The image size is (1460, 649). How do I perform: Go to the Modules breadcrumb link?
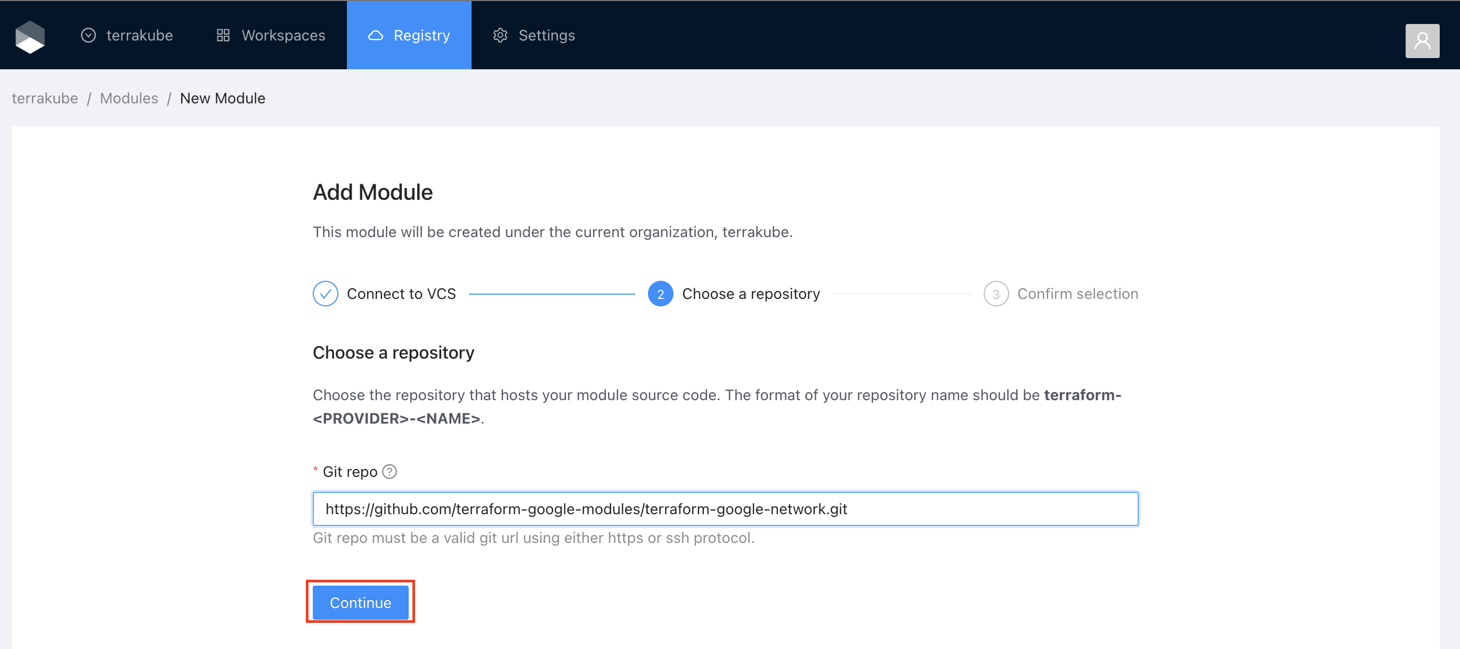coord(128,98)
